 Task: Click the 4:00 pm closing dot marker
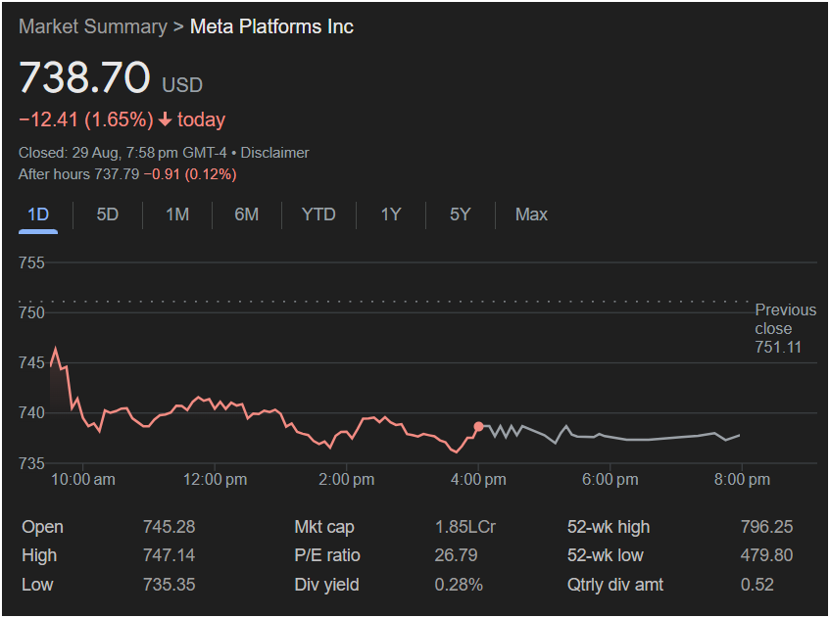(478, 427)
